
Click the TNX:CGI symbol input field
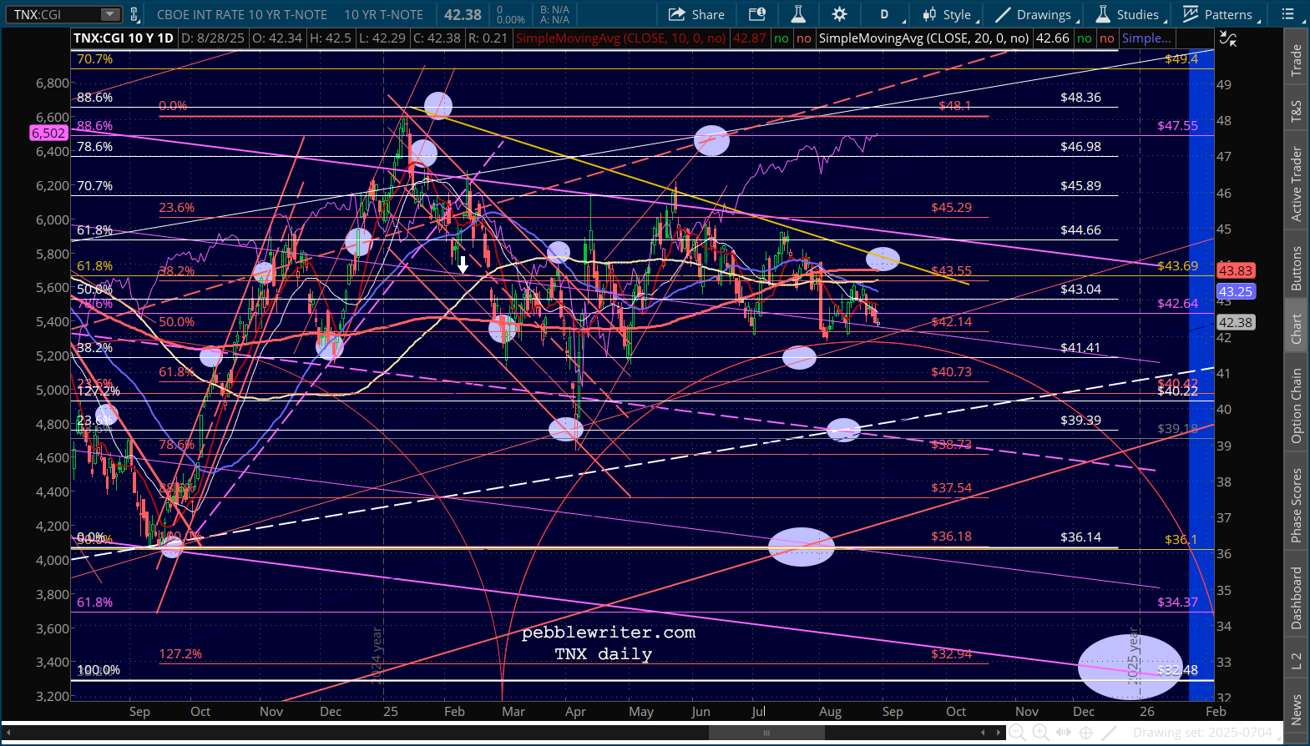tap(54, 14)
